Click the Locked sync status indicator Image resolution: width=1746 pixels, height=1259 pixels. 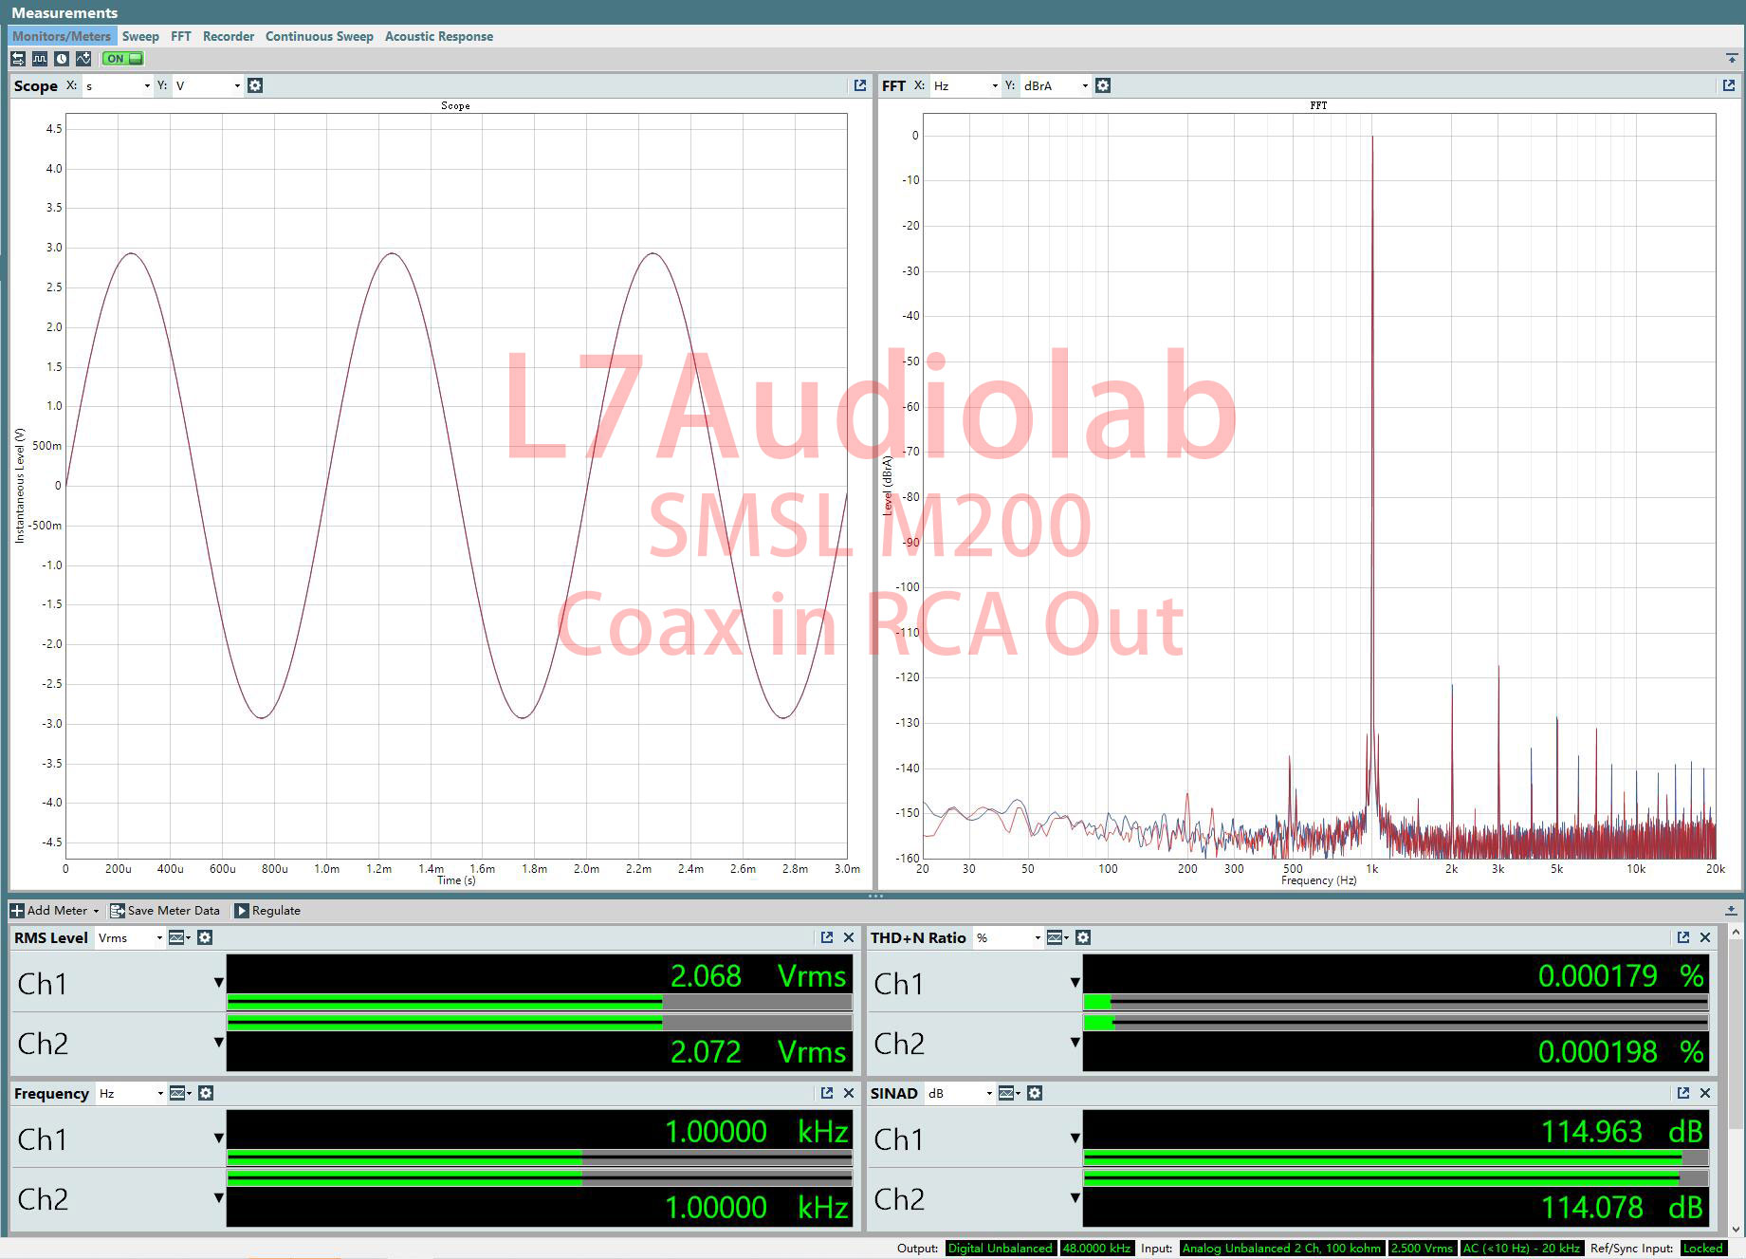1702,1249
